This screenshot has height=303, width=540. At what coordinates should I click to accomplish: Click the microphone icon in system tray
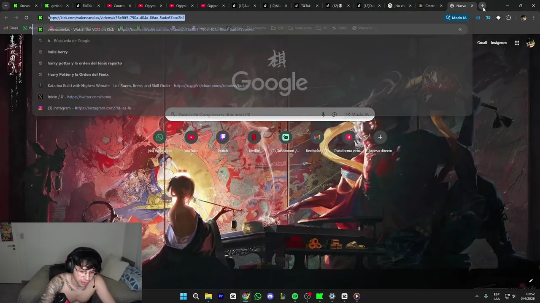tap(486, 296)
